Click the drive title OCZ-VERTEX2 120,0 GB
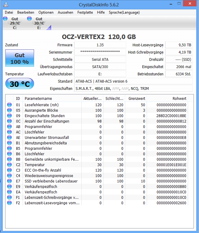 pos(99,37)
